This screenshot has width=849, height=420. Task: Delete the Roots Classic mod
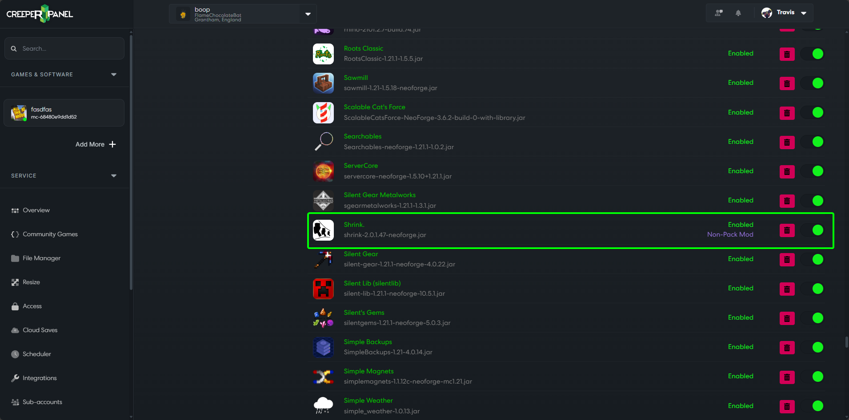(x=787, y=54)
